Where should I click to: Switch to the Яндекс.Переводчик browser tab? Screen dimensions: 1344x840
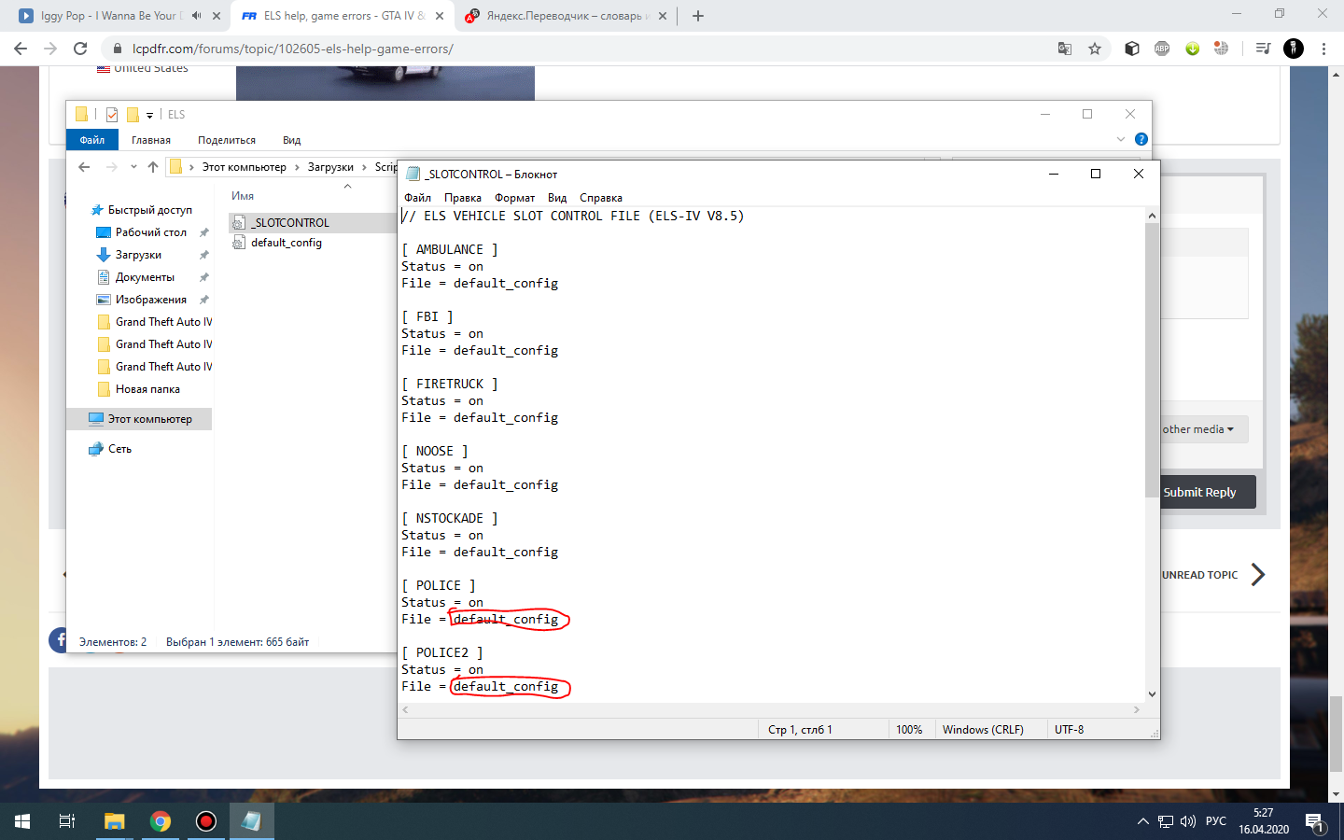(567, 16)
